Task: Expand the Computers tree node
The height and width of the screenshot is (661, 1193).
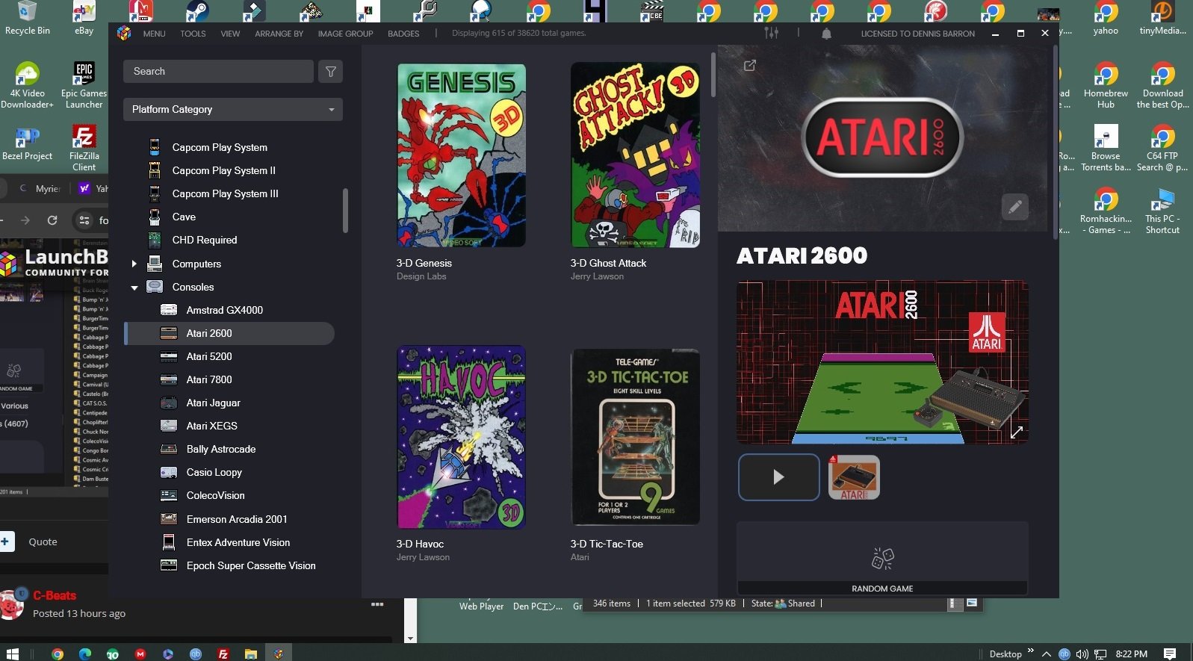Action: pyautogui.click(x=134, y=264)
